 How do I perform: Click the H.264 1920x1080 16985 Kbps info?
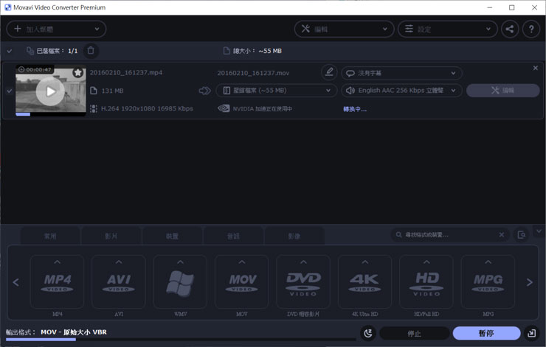click(147, 108)
